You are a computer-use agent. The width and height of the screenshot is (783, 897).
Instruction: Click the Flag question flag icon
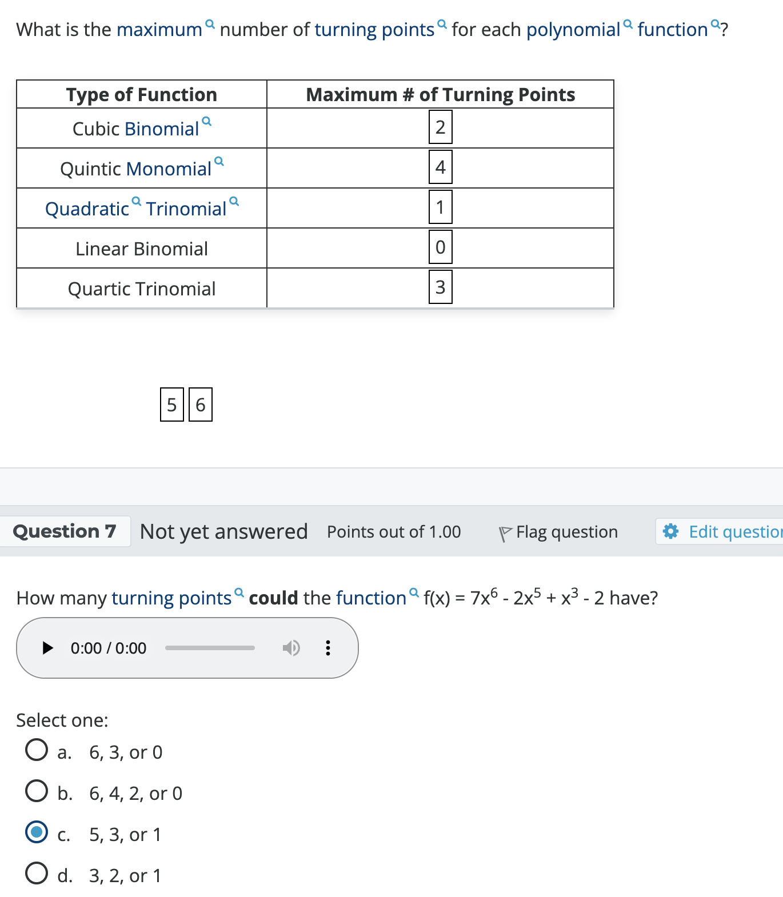click(x=505, y=533)
